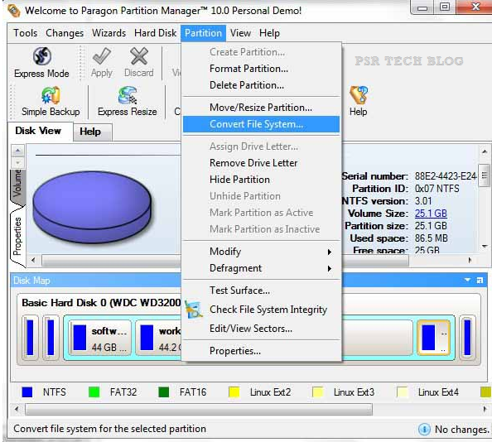This screenshot has width=492, height=442.
Task: Click the serial number value 88E2-4423-E24
Action: pyautogui.click(x=446, y=176)
